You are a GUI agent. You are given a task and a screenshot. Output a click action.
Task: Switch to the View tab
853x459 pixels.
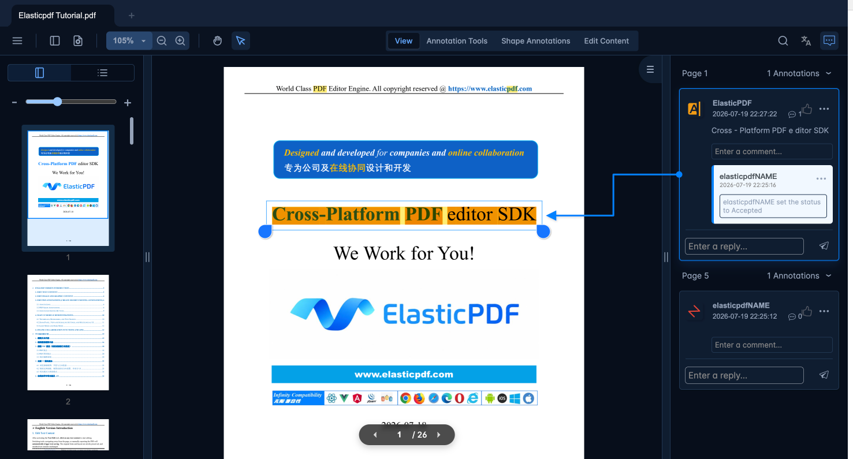(404, 41)
